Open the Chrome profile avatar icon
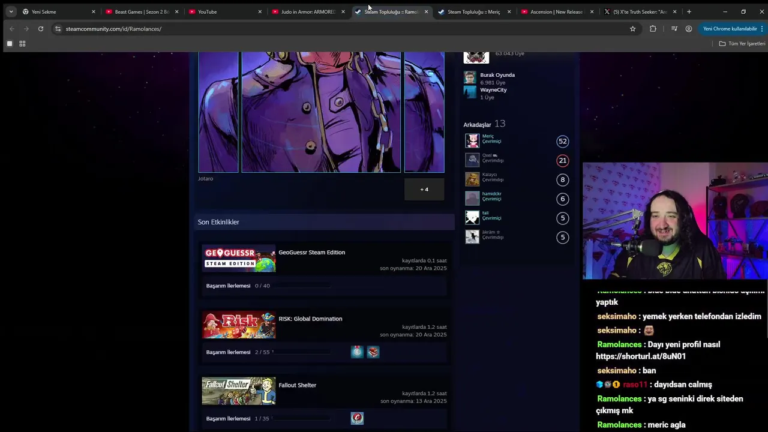This screenshot has height=432, width=768. click(688, 29)
